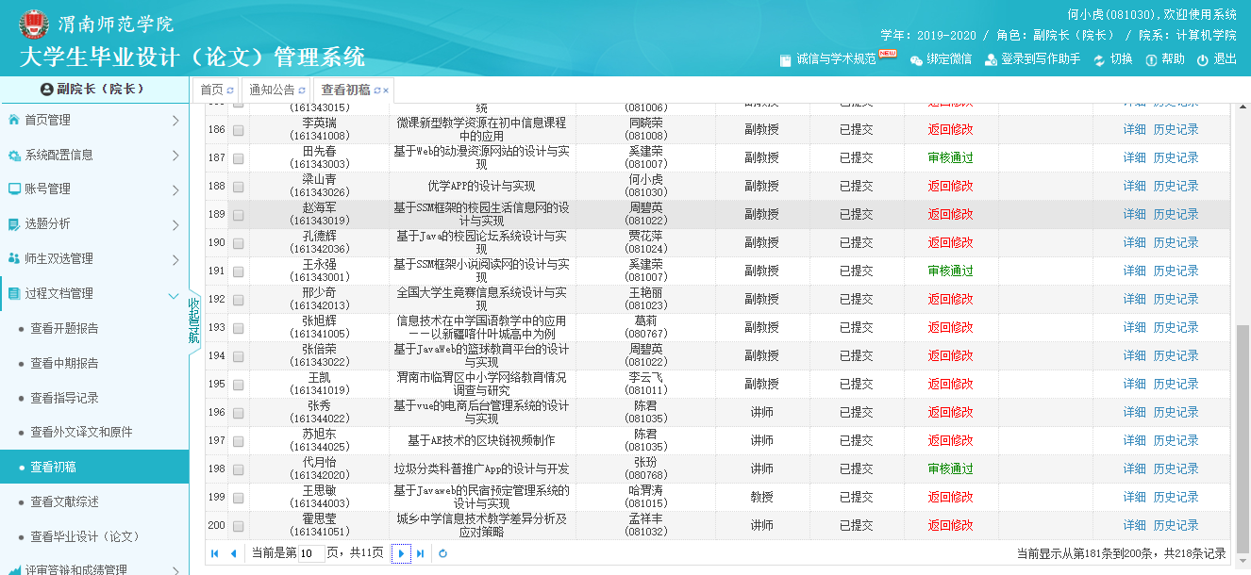The height and width of the screenshot is (575, 1251).
Task: Collapse the 过程文档管理 section
Action: click(94, 293)
